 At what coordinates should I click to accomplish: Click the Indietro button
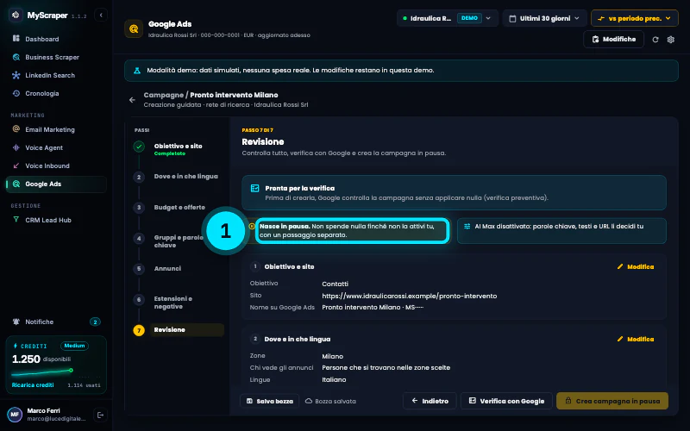[x=430, y=401]
